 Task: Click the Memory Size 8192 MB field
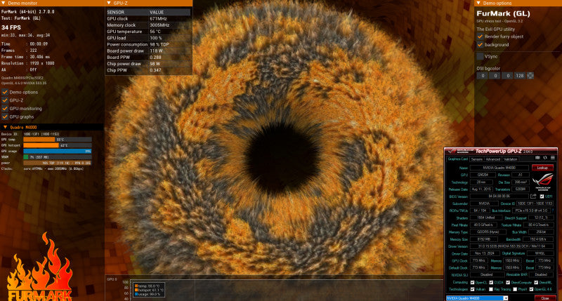(483, 239)
